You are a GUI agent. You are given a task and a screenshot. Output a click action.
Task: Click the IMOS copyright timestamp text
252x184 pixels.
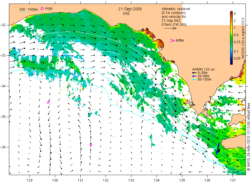(248, 137)
